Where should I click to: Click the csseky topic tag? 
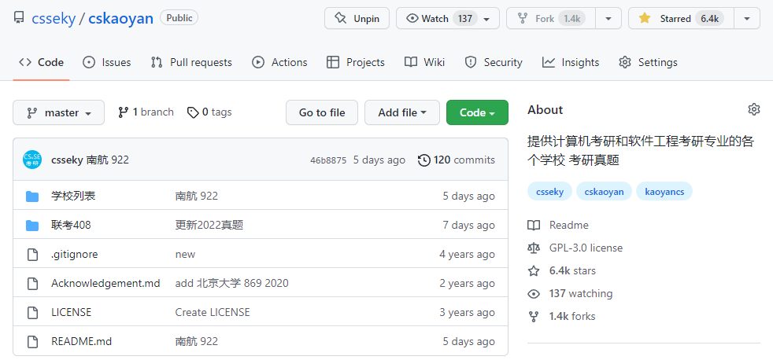pyautogui.click(x=549, y=192)
